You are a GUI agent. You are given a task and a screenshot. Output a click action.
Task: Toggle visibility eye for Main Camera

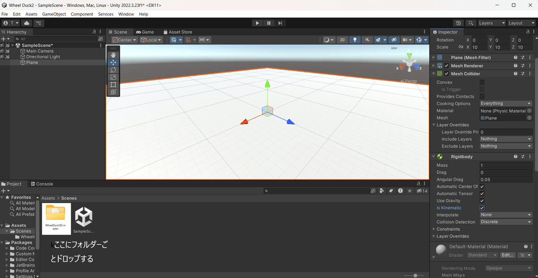pos(2,51)
